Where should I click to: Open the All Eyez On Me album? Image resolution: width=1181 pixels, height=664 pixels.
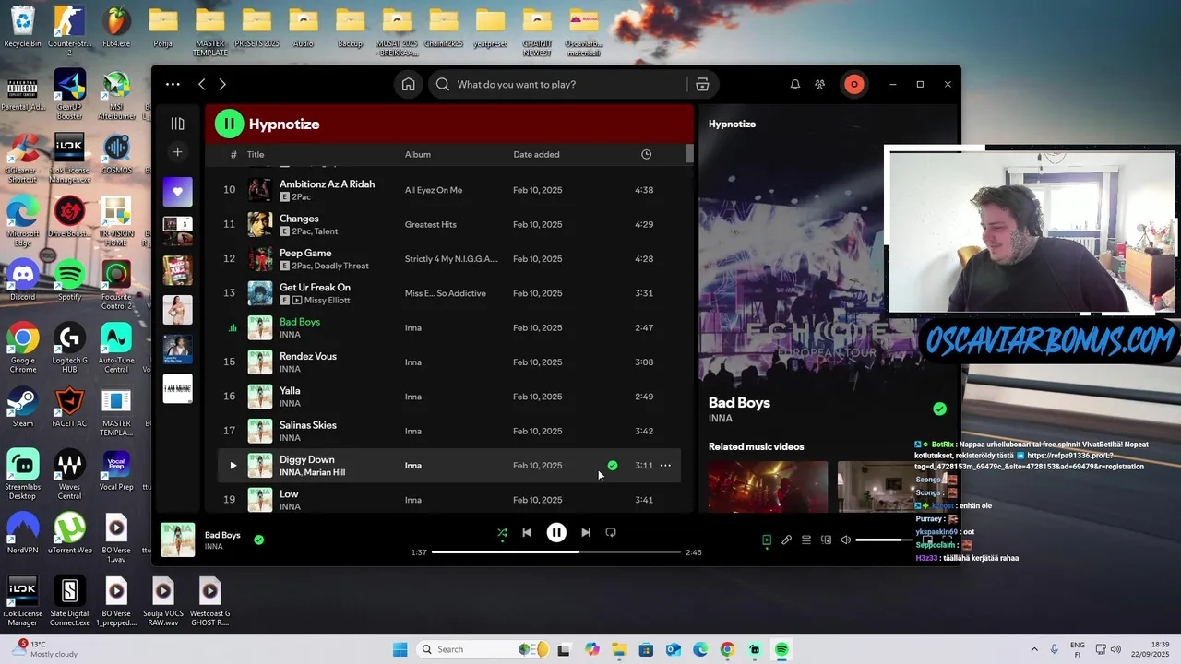pyautogui.click(x=434, y=190)
